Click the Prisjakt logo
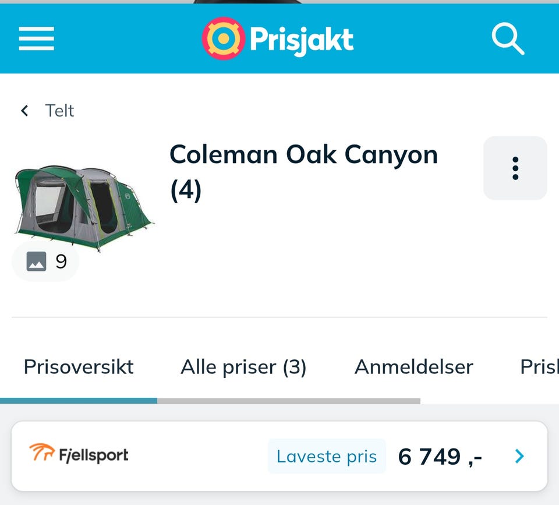 click(278, 38)
